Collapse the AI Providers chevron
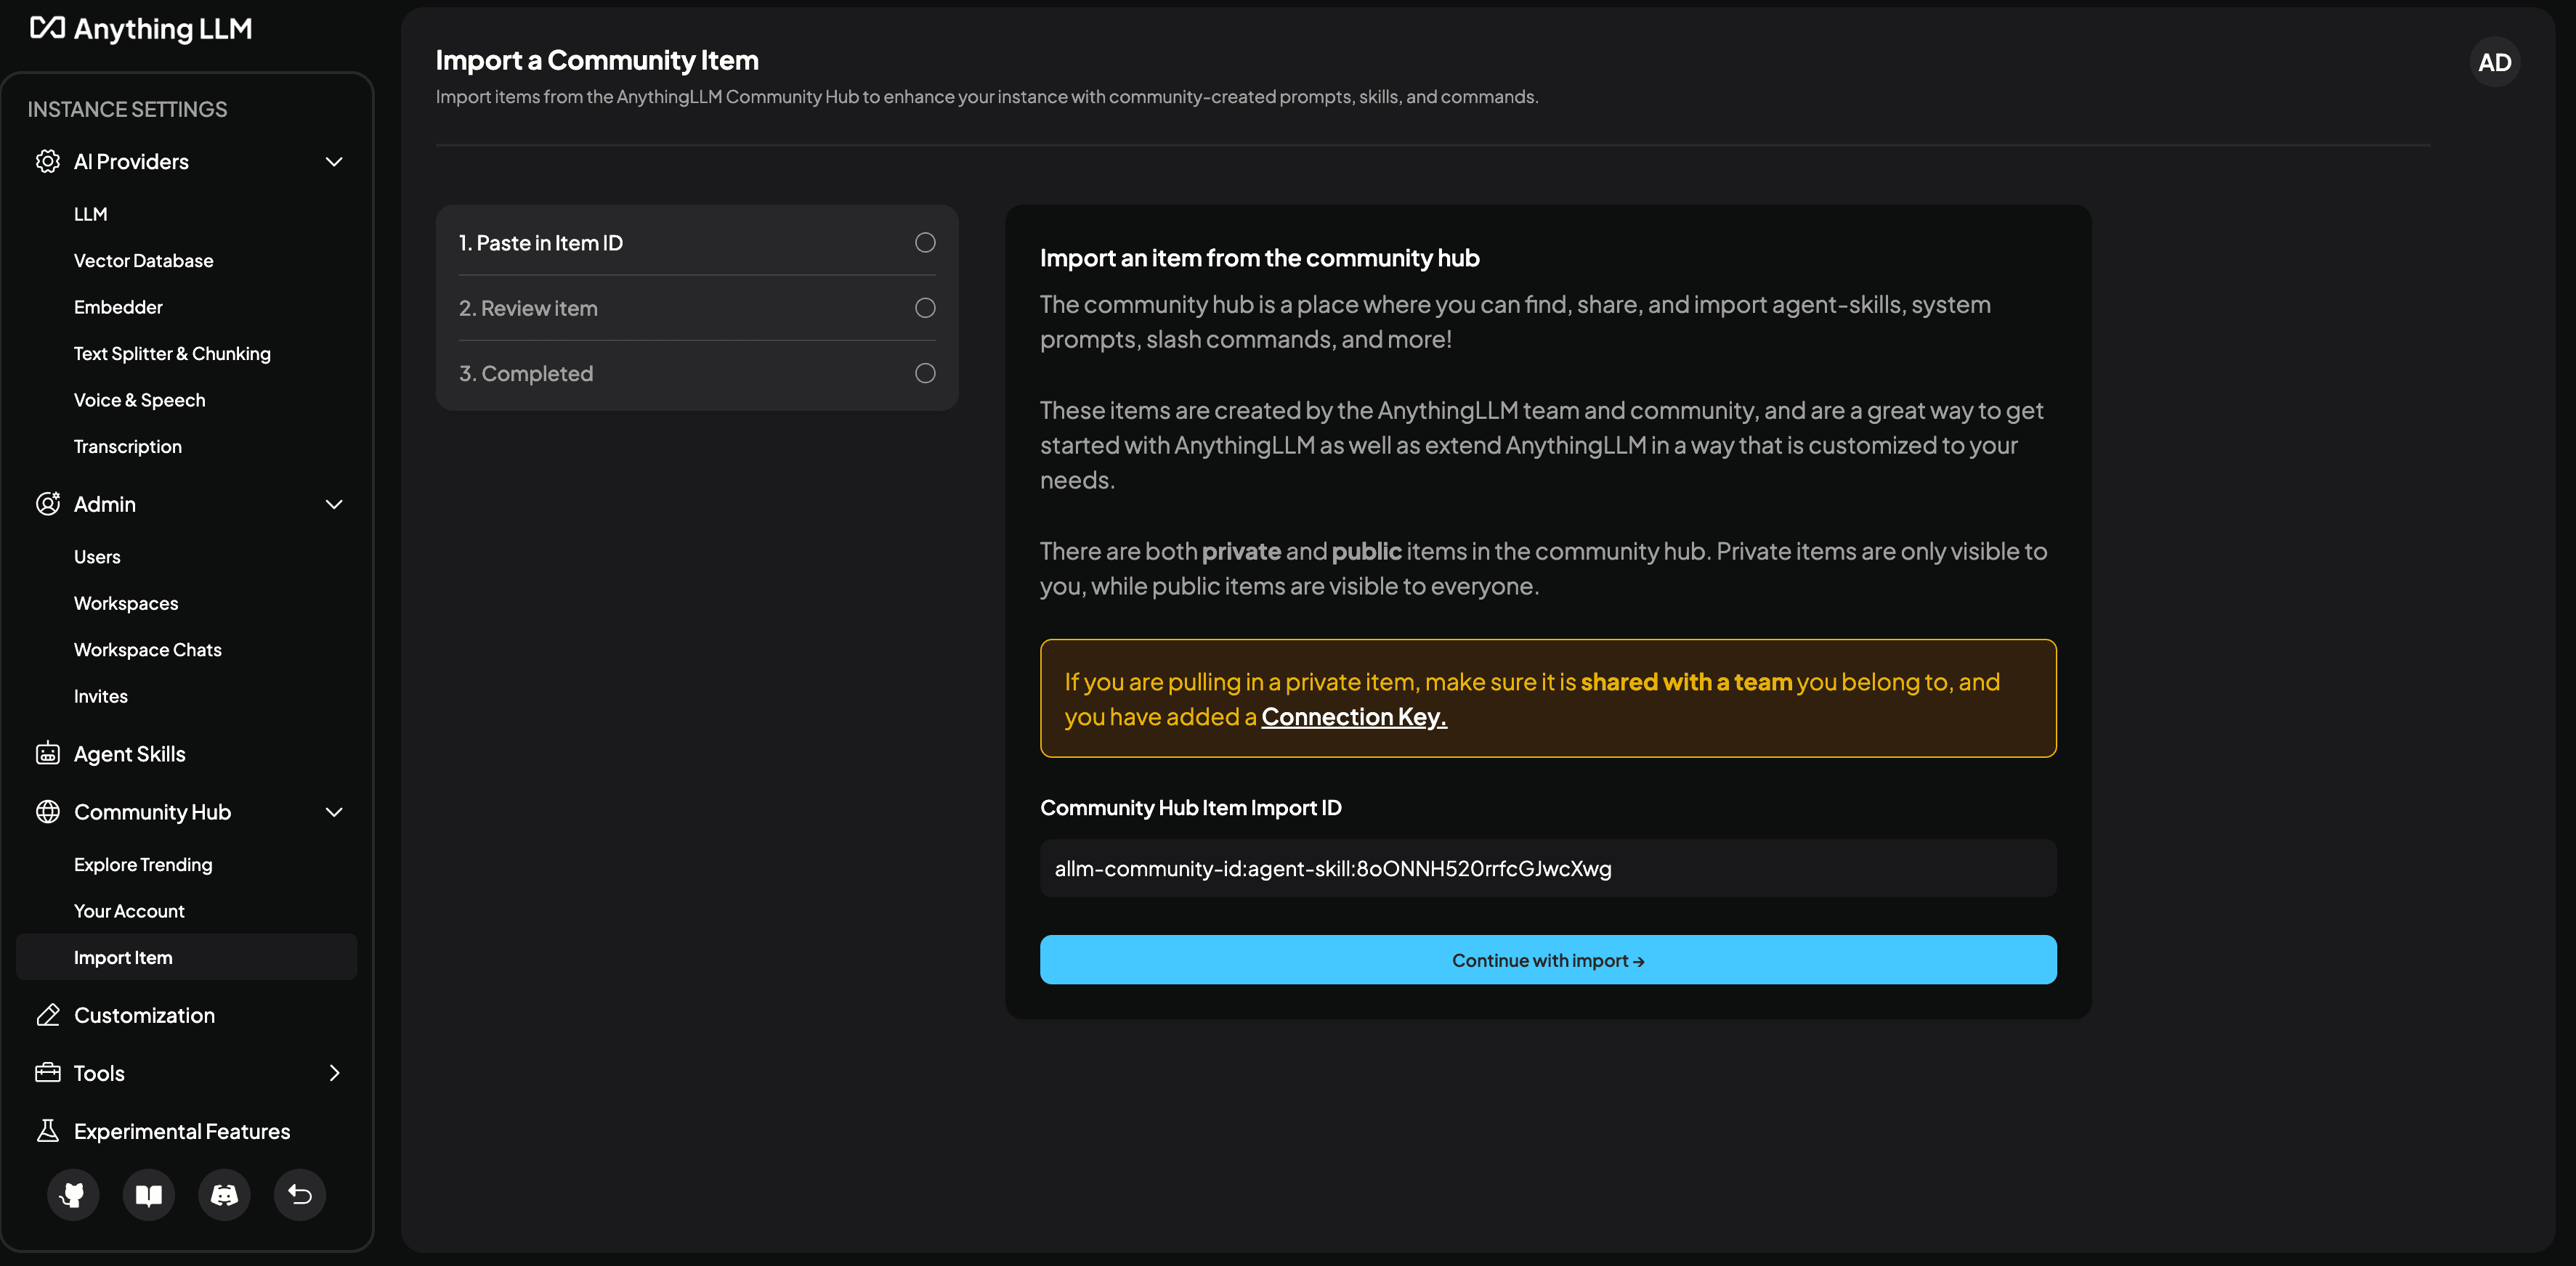This screenshot has height=1266, width=2576. click(334, 162)
